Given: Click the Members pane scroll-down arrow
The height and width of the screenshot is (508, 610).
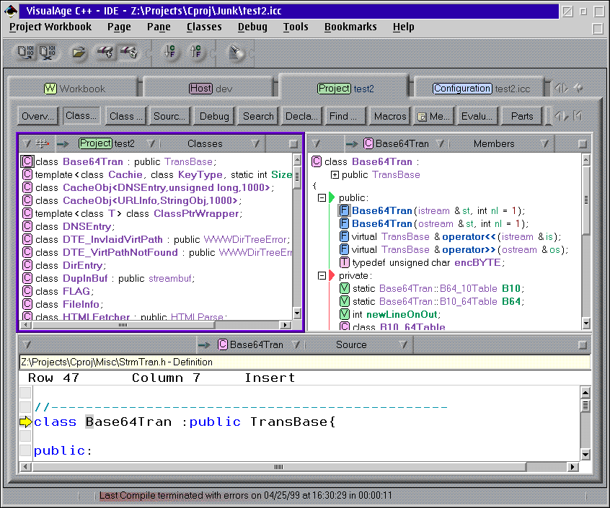Looking at the screenshot, I should pyautogui.click(x=586, y=323).
